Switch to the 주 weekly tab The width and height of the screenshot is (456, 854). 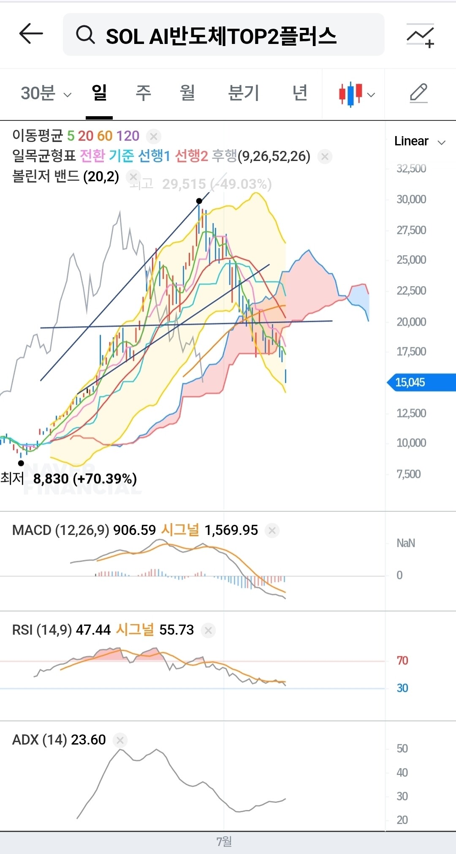pos(143,93)
